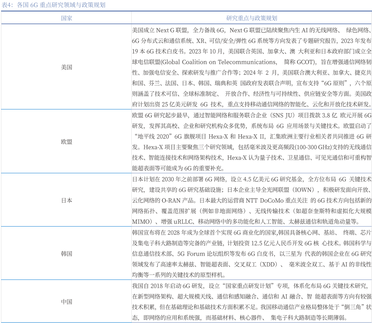Image resolution: width=372 pixels, height=323 pixels.
Task: Click the line mentioning '100-300 GHz'
Action: [x=252, y=147]
